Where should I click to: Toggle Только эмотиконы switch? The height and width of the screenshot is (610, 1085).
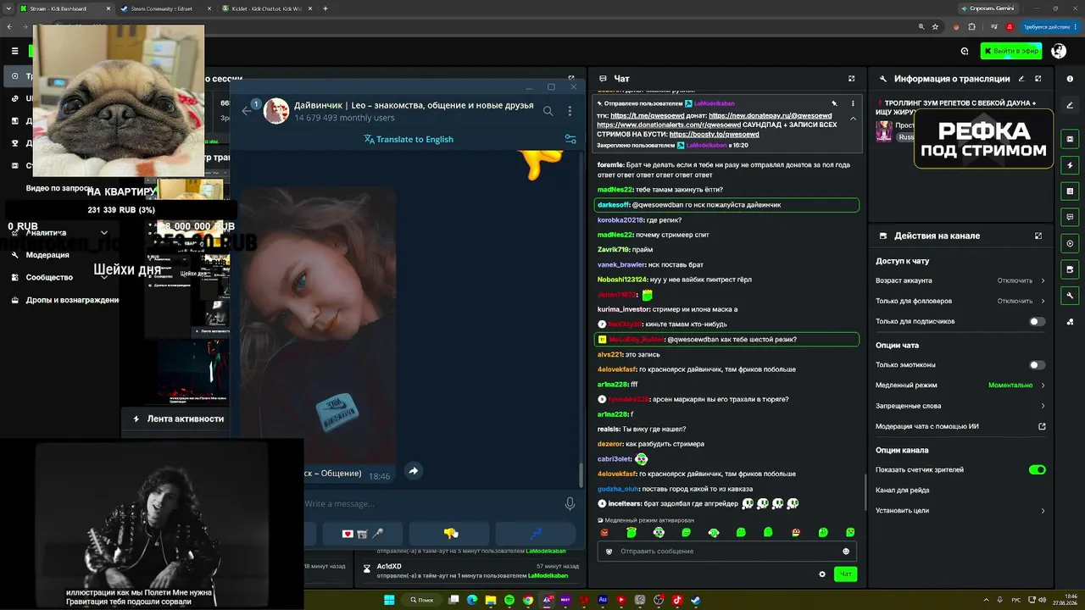tap(1037, 365)
